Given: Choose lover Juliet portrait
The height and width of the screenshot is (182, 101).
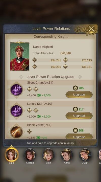Looking at the screenshot, I should coord(85,155).
